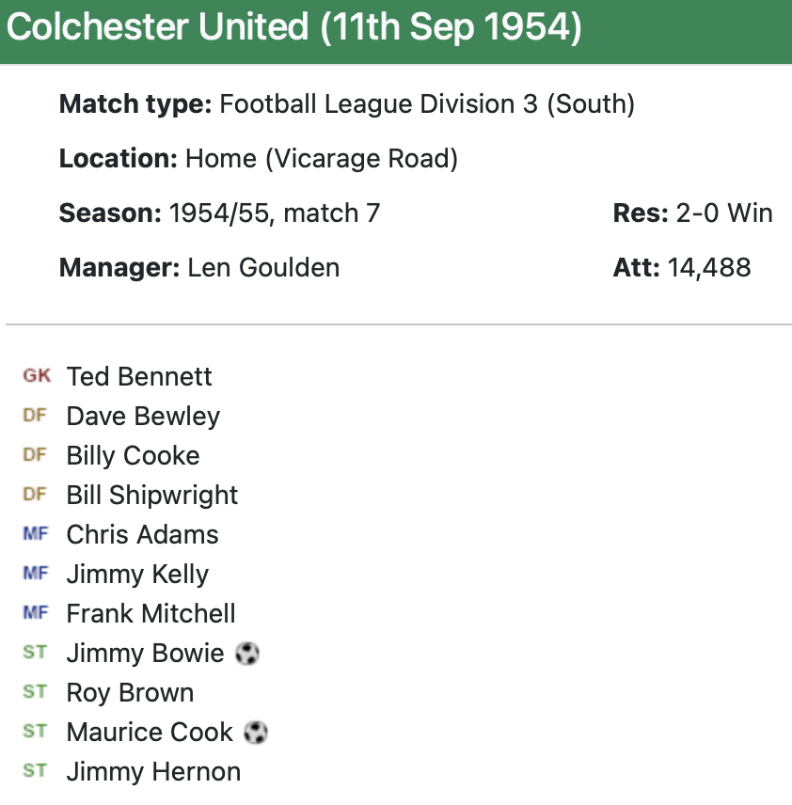Click the ST icon beside Roy Brown
This screenshot has width=792, height=805.
[x=35, y=692]
